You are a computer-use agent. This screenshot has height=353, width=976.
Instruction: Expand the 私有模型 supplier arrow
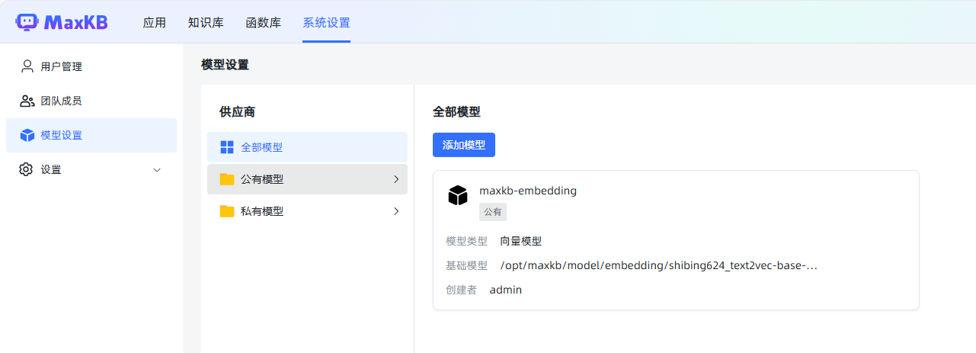coord(396,211)
